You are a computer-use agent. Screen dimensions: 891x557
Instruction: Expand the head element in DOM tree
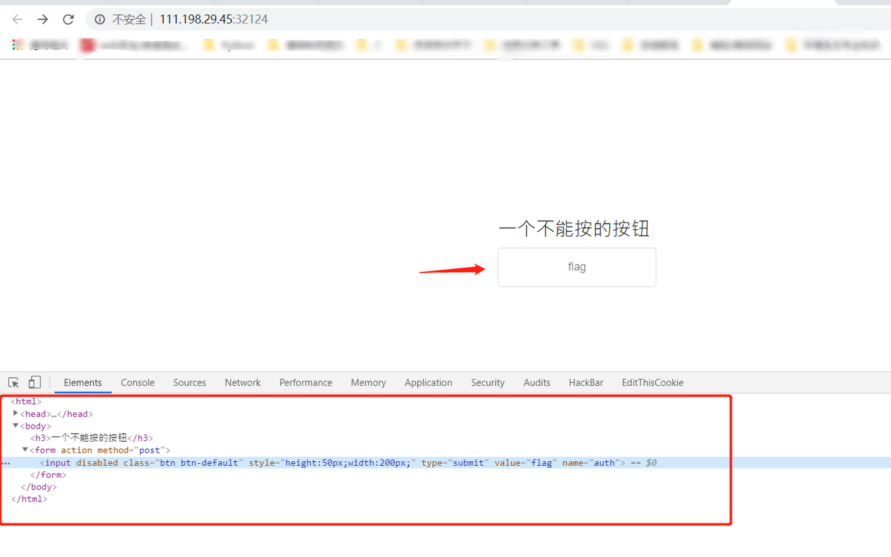(x=15, y=413)
